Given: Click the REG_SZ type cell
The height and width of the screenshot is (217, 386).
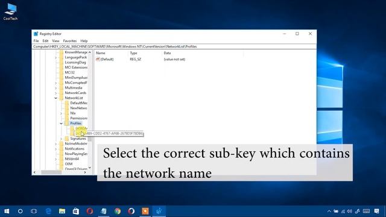Looking at the screenshot, I should tap(135, 59).
